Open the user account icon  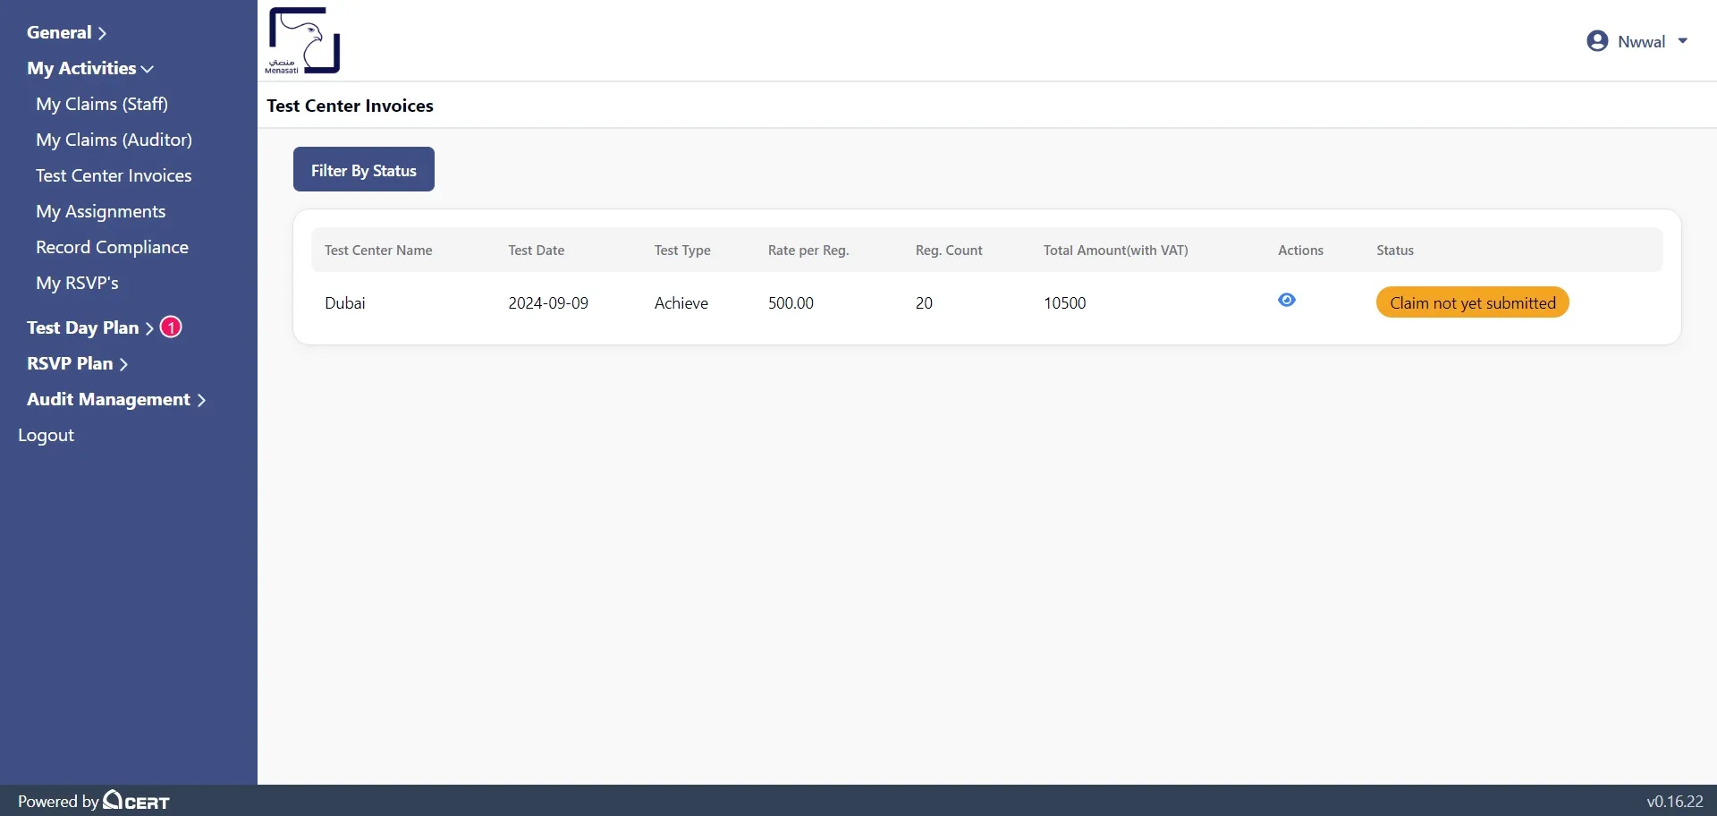pyautogui.click(x=1596, y=40)
